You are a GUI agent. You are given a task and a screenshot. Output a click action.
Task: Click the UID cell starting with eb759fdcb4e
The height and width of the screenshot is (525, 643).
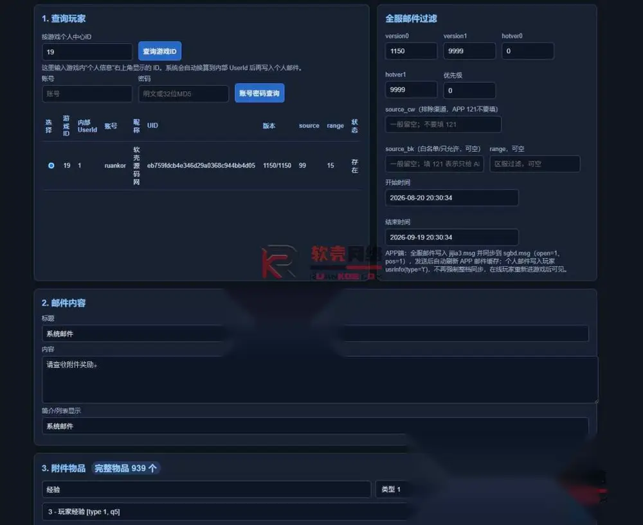point(201,166)
